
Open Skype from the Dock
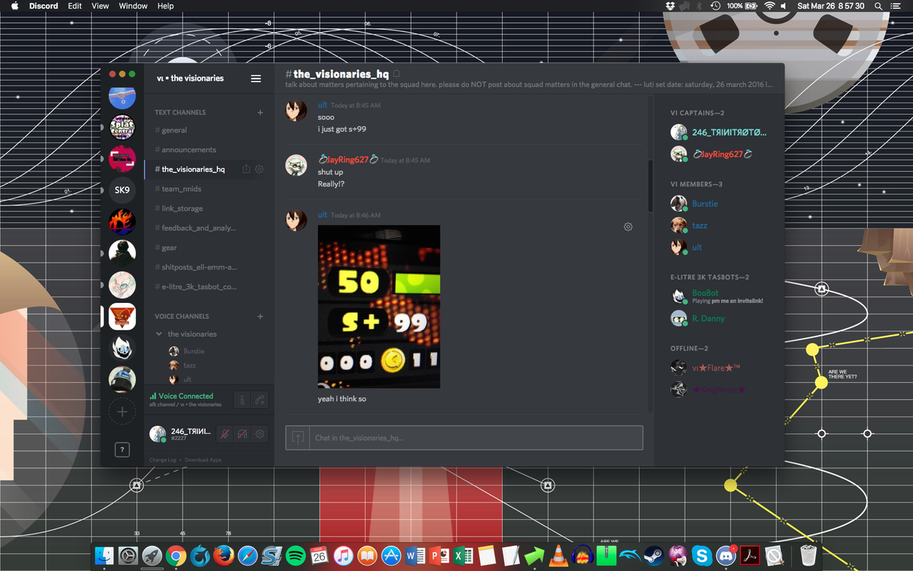click(x=702, y=557)
